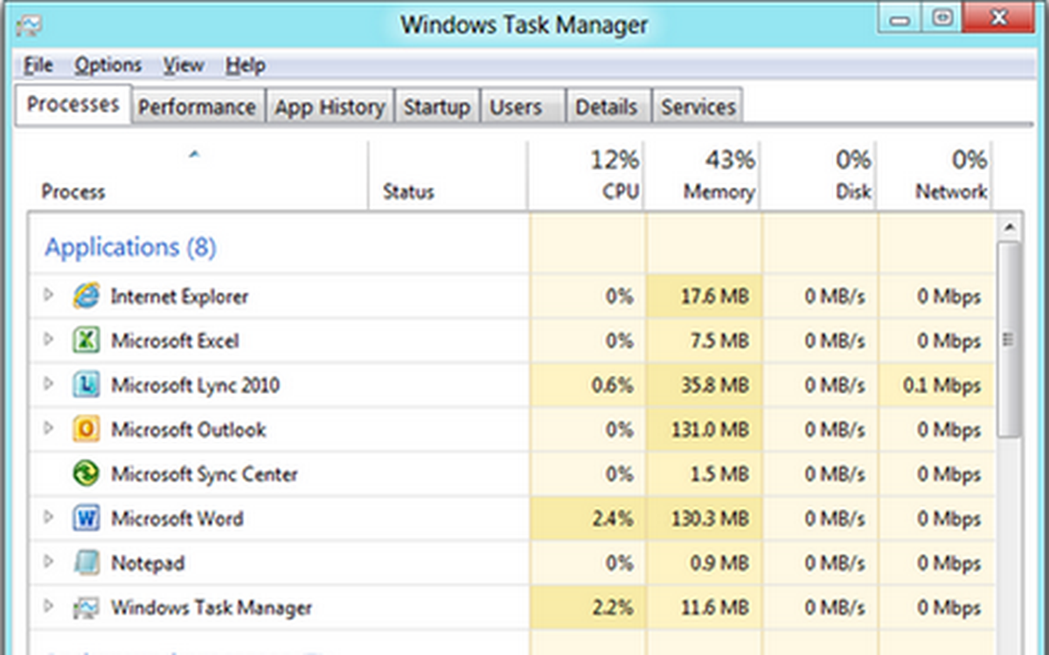The height and width of the screenshot is (655, 1049).
Task: Click the Notepad icon
Action: [86, 563]
